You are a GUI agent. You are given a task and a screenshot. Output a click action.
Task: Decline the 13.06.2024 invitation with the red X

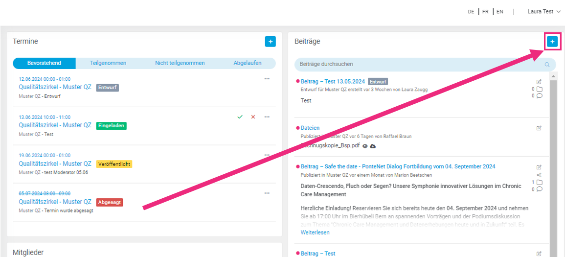253,117
